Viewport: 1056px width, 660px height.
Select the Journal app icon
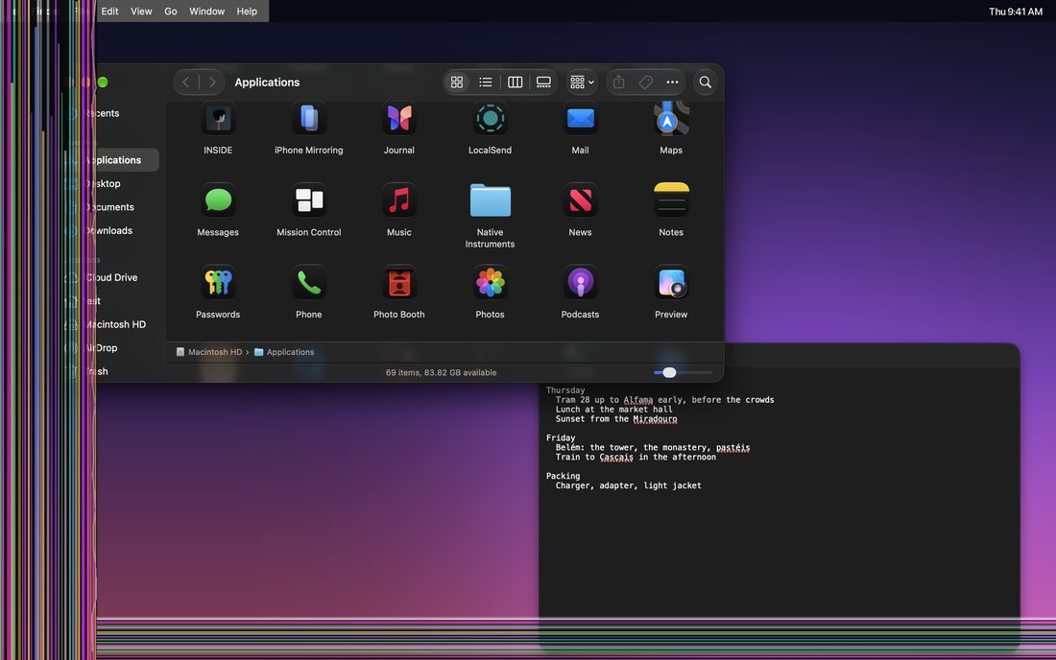click(x=398, y=119)
